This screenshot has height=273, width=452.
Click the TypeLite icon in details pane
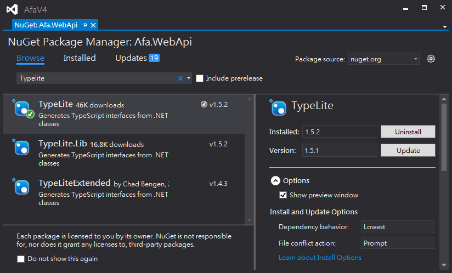pyautogui.click(x=278, y=107)
